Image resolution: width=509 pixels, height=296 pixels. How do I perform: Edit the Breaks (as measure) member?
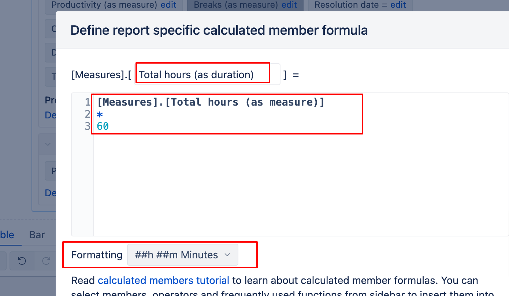(289, 5)
